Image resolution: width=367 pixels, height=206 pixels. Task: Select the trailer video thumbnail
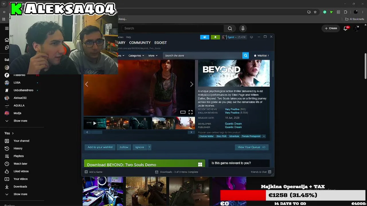tap(95, 123)
